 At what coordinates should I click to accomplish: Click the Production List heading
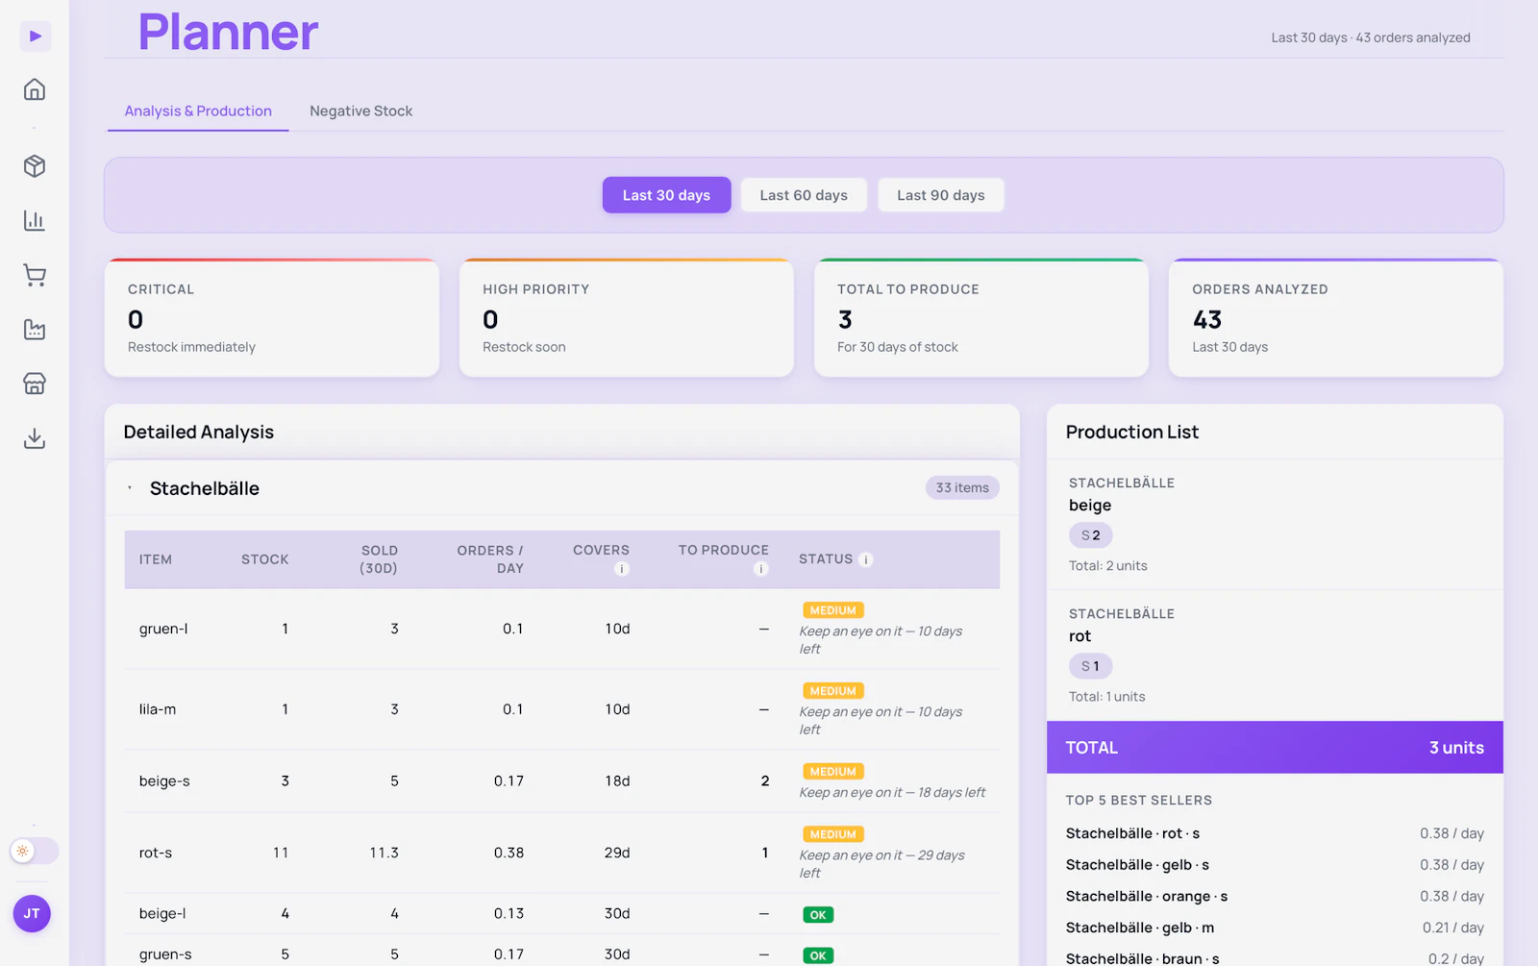coord(1132,433)
